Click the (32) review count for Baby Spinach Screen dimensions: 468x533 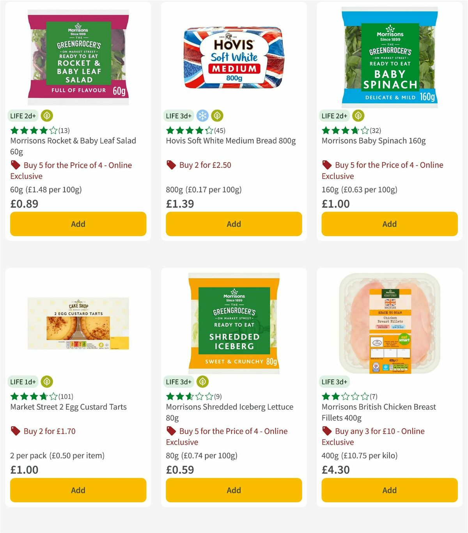click(375, 131)
